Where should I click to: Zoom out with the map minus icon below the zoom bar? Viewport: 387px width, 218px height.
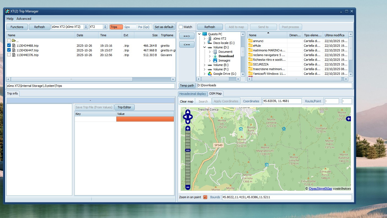point(188,187)
